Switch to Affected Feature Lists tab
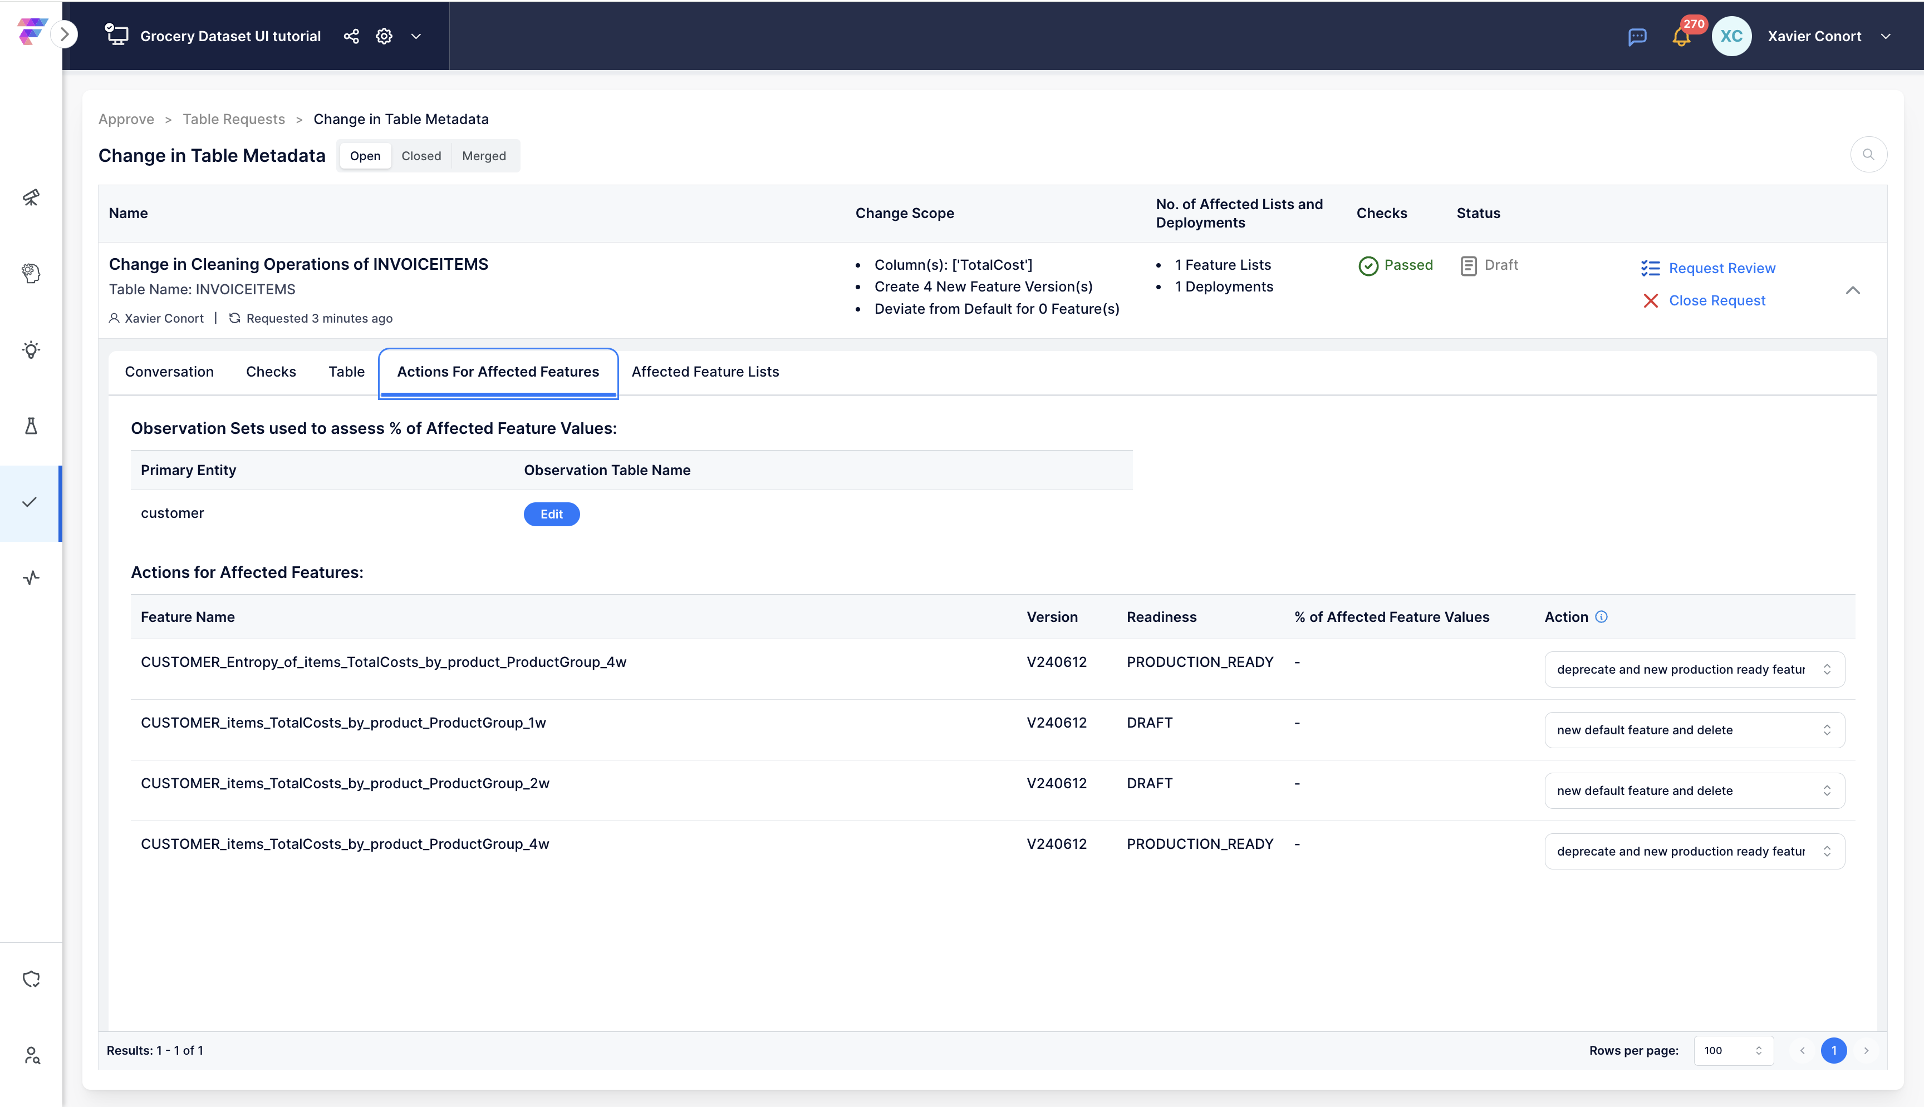 pyautogui.click(x=705, y=372)
